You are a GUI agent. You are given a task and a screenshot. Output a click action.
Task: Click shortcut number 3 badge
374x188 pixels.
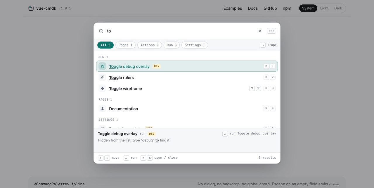tap(273, 88)
